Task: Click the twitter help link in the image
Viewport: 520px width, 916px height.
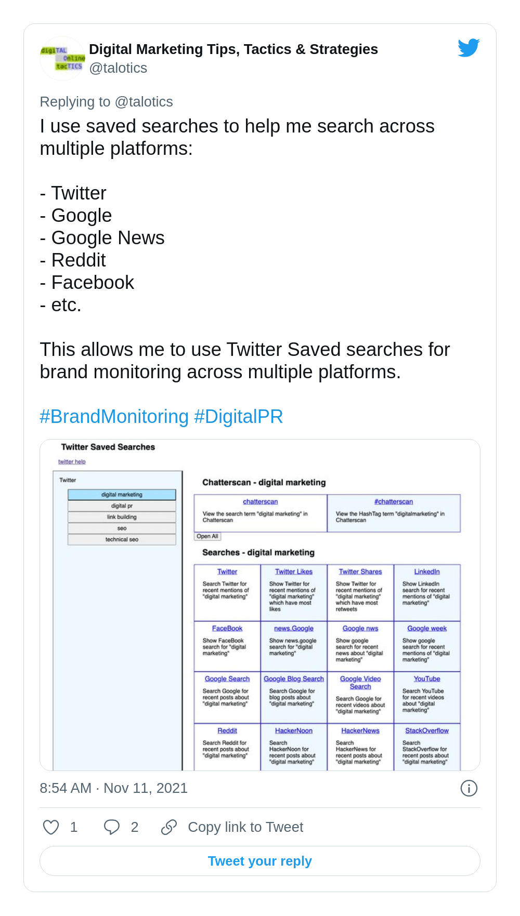Action: click(x=72, y=461)
